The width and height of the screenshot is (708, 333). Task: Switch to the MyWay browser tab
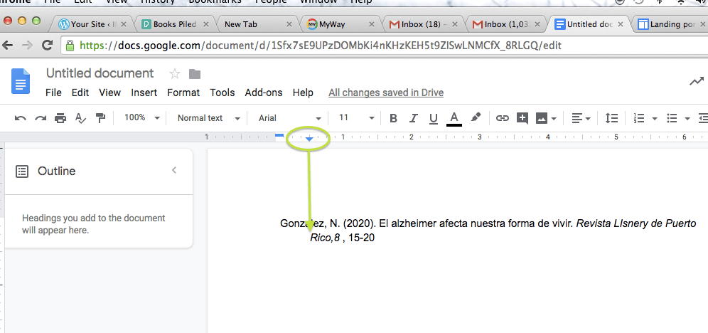[338, 24]
